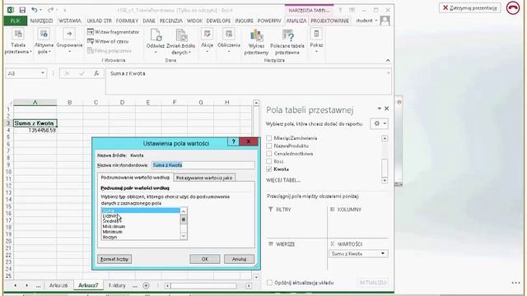Click the help question mark in dialog title
This screenshot has width=527, height=296.
[233, 142]
